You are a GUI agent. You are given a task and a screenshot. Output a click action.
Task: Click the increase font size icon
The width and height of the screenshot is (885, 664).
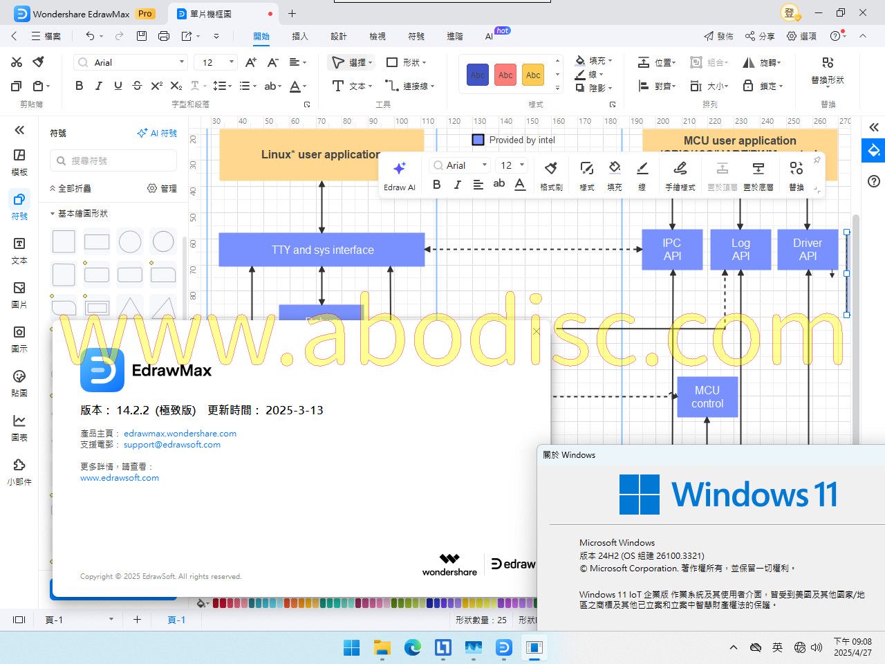[x=251, y=62]
